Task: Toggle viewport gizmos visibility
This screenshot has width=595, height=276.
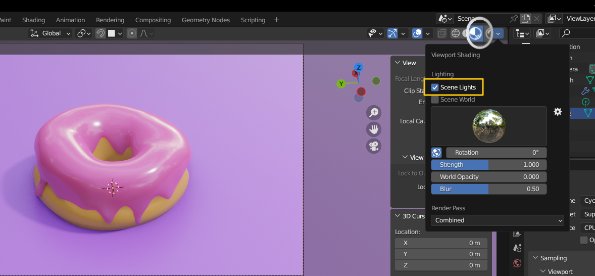Action: tap(392, 33)
